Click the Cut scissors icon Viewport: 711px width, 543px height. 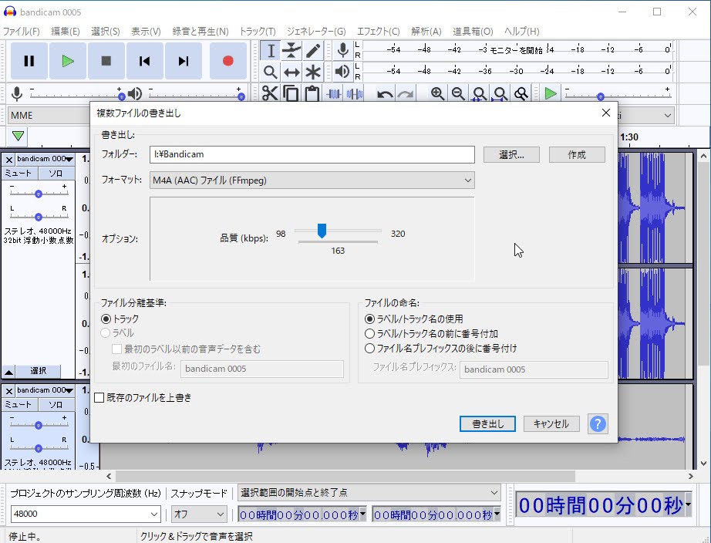click(270, 94)
